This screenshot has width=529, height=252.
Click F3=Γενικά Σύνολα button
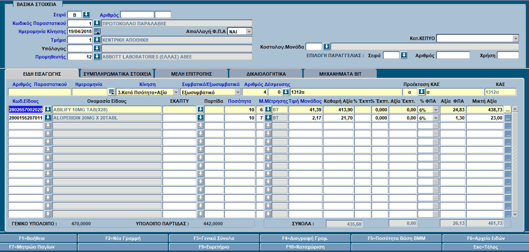pos(214,238)
